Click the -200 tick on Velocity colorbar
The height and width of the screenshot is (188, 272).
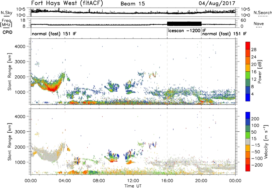pyautogui.click(x=257, y=165)
